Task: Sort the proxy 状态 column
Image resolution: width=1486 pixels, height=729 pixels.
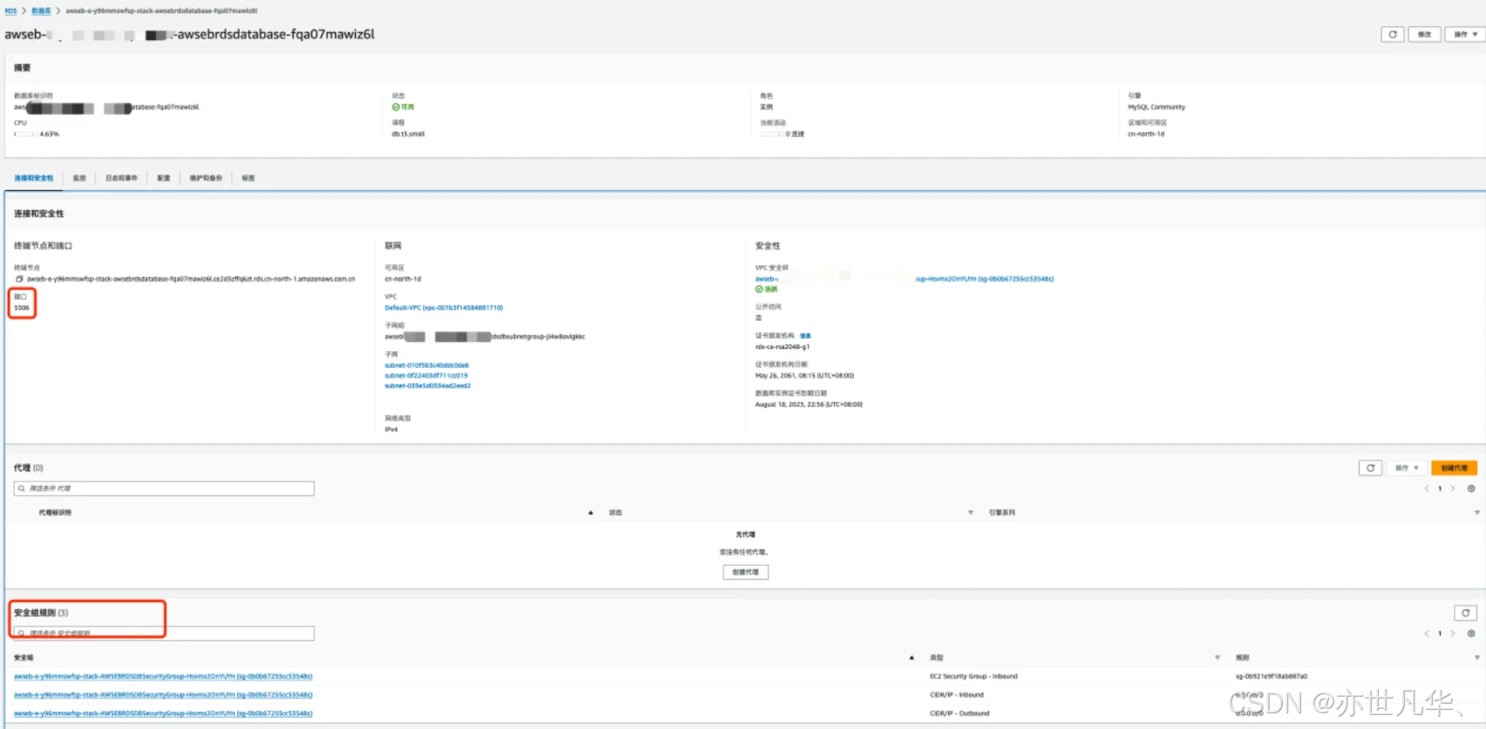Action: 971,513
